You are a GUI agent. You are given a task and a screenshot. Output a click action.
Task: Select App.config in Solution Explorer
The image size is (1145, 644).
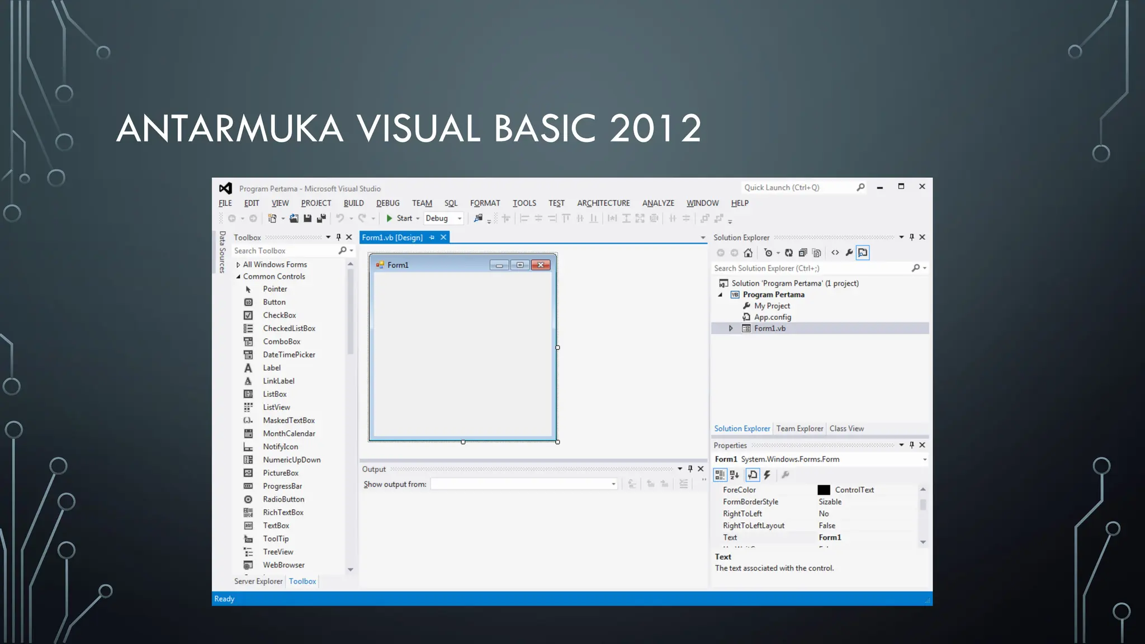coord(772,318)
